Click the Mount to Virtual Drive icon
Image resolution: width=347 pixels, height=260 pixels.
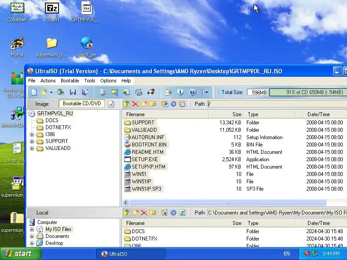(x=139, y=92)
